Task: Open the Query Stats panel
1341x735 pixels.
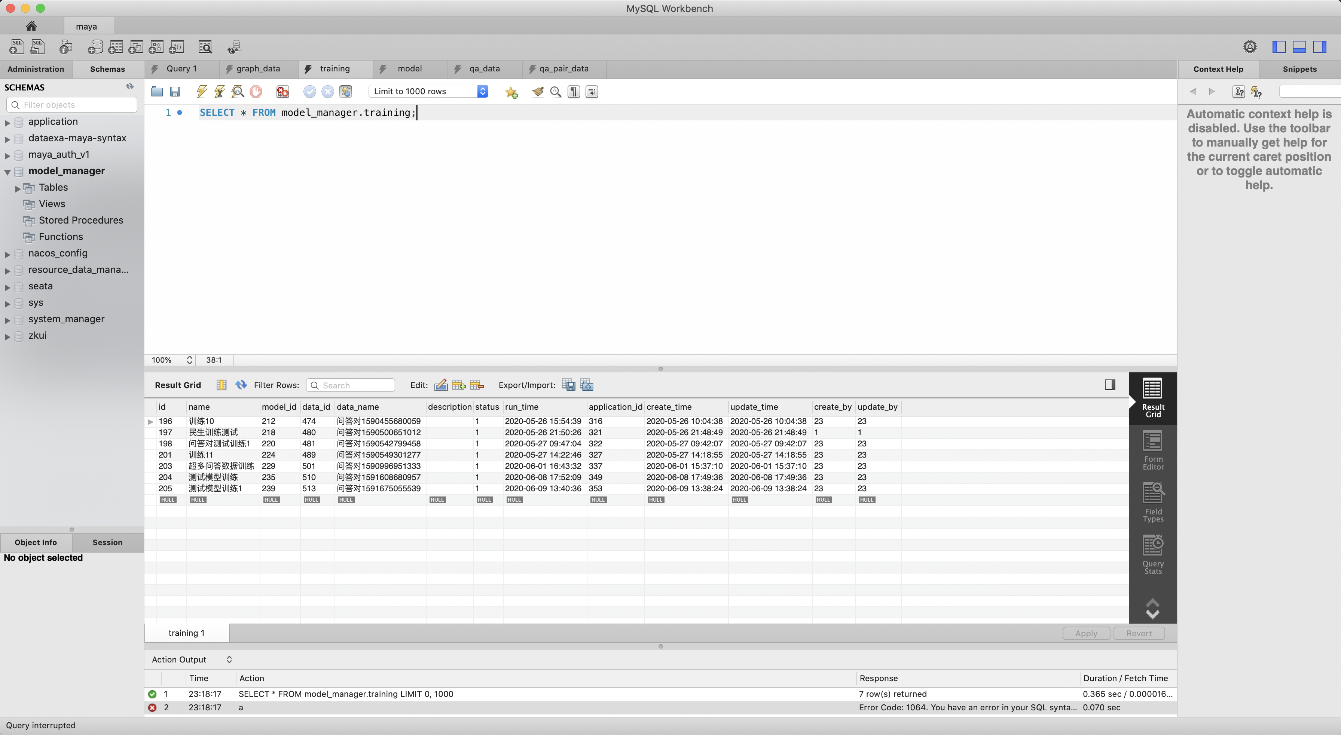Action: point(1152,553)
